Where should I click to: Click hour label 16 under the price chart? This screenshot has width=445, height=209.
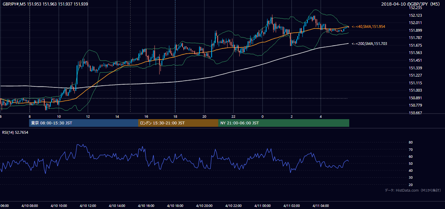click(146, 117)
